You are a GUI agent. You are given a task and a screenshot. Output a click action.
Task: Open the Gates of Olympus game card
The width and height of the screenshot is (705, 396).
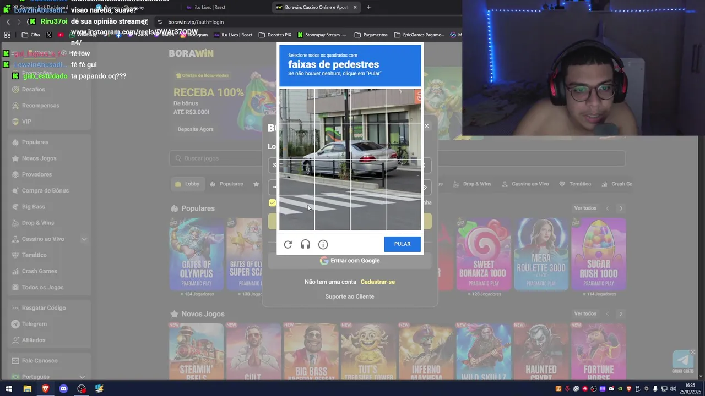(197, 254)
